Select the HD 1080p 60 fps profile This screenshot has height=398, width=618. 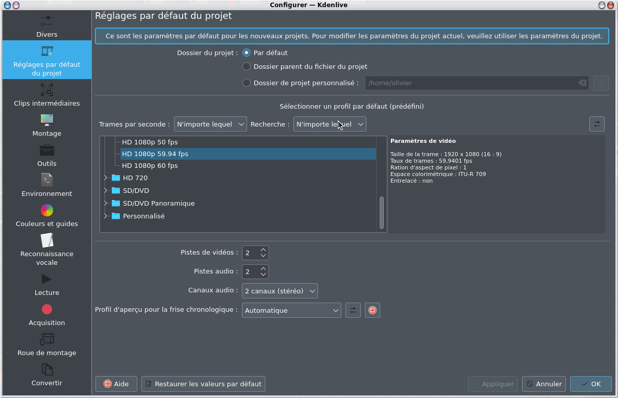150,165
